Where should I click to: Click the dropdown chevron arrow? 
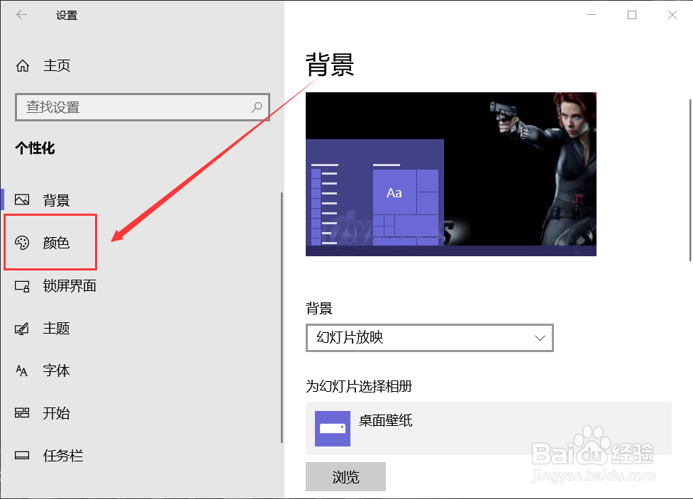coord(540,338)
